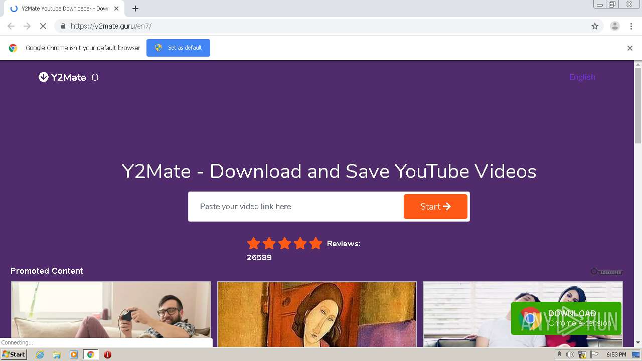Click the volume speaker tray icon
This screenshot has height=361, width=642.
(570, 354)
